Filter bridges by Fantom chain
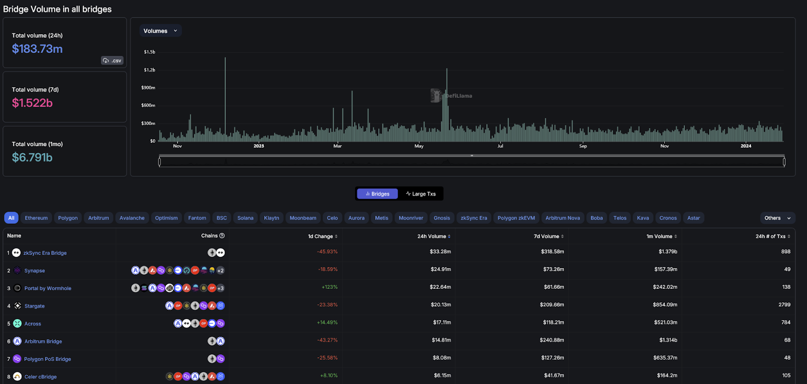 pos(197,218)
